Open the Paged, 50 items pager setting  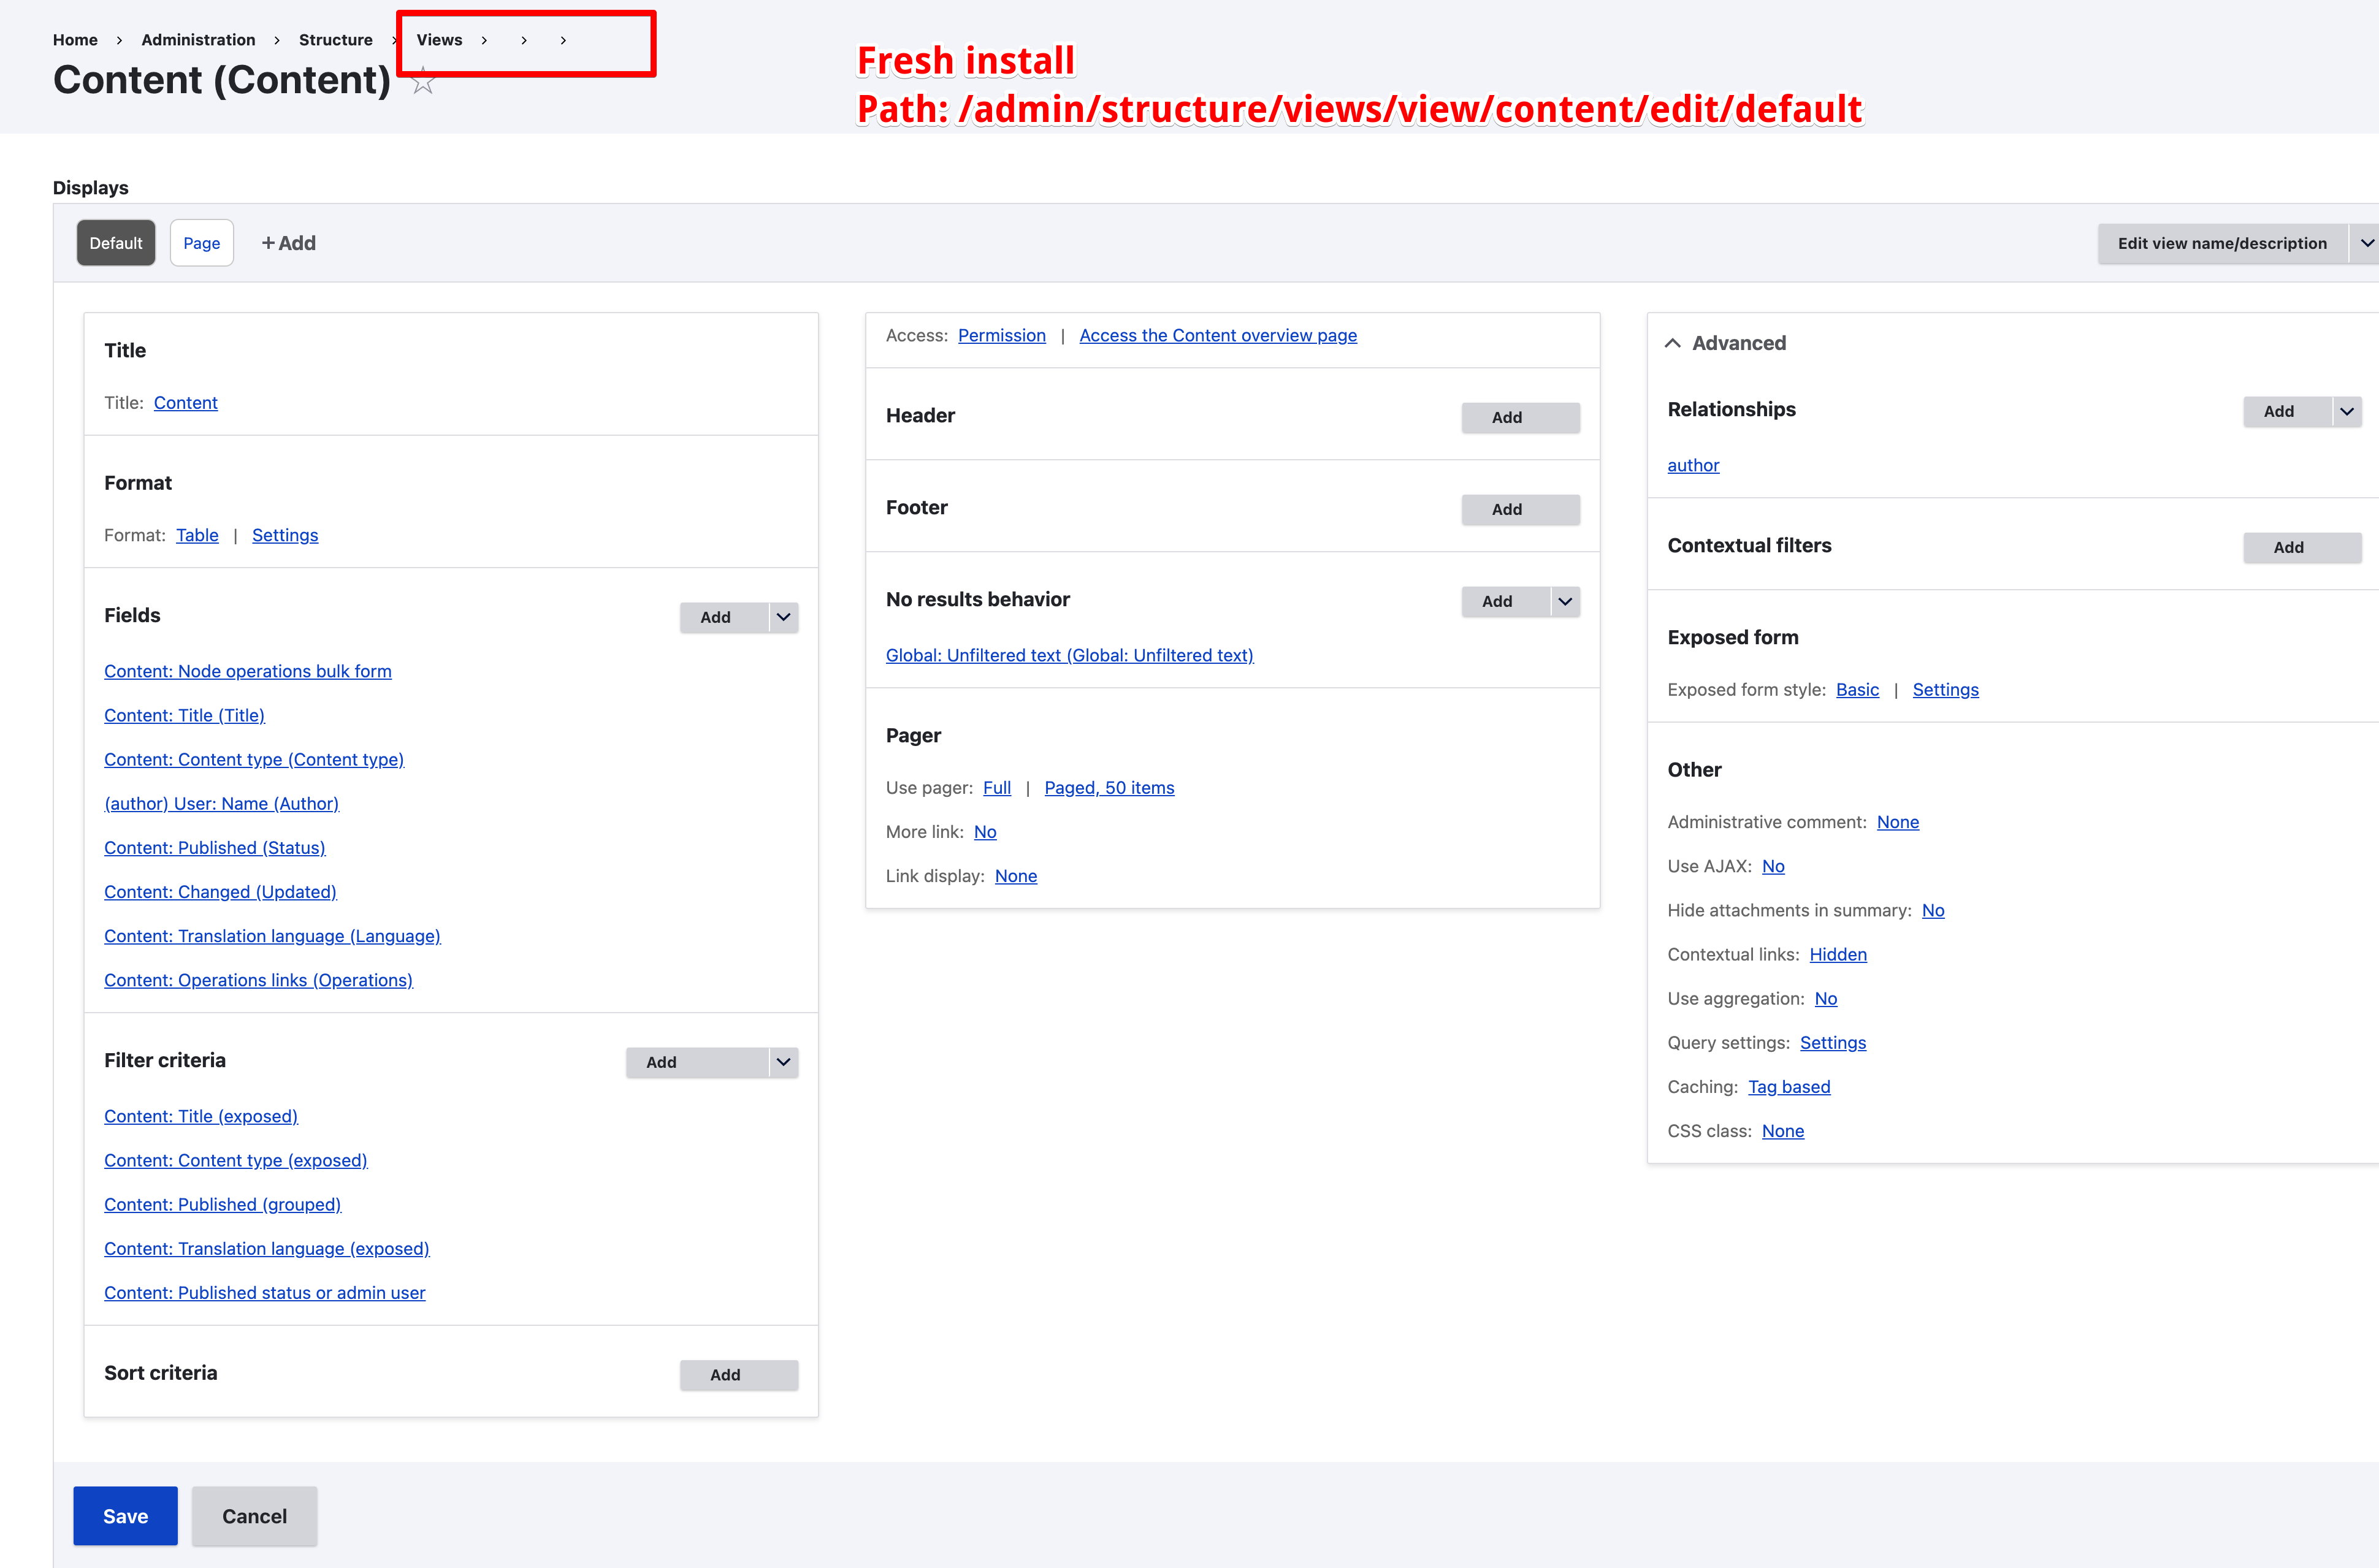point(1109,788)
